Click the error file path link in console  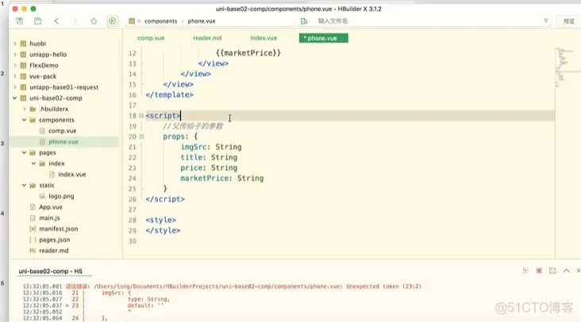coord(218,286)
